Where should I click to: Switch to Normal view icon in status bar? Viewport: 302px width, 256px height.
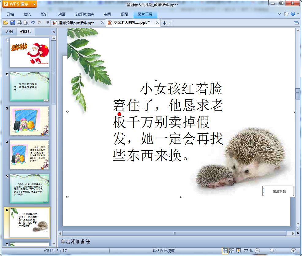coord(225,250)
